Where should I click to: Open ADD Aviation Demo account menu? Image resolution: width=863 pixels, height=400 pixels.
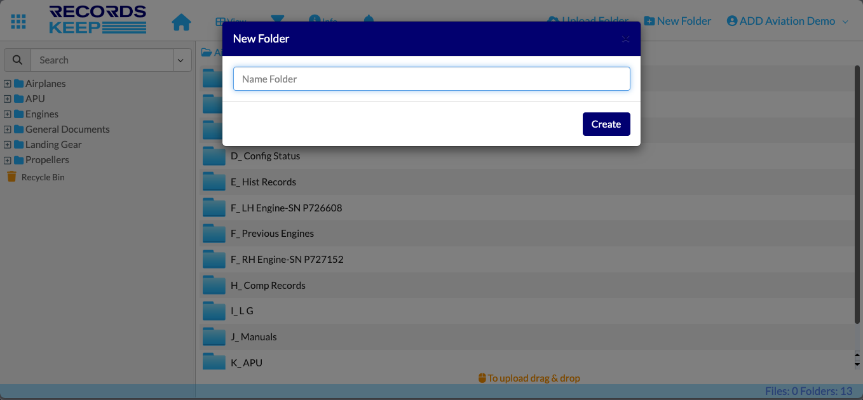point(787,21)
